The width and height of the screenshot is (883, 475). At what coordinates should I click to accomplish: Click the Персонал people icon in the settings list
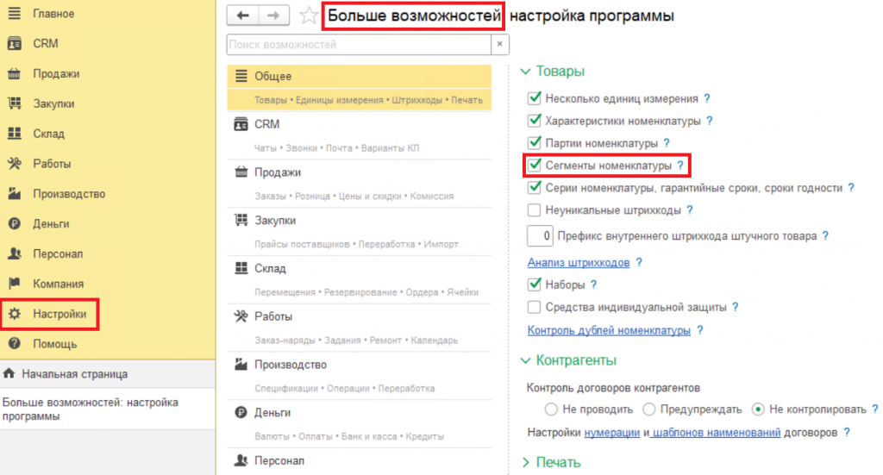(x=241, y=460)
